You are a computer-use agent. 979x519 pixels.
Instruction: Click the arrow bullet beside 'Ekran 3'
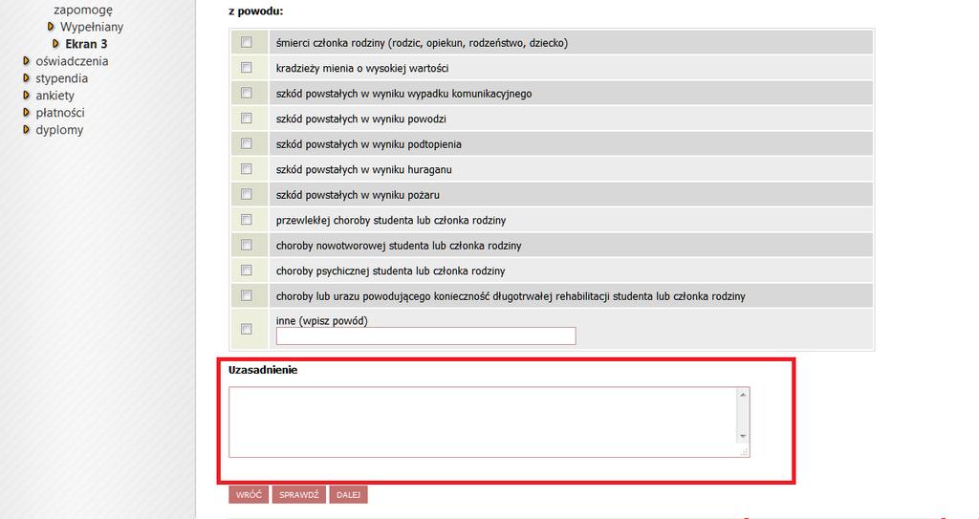[55, 44]
